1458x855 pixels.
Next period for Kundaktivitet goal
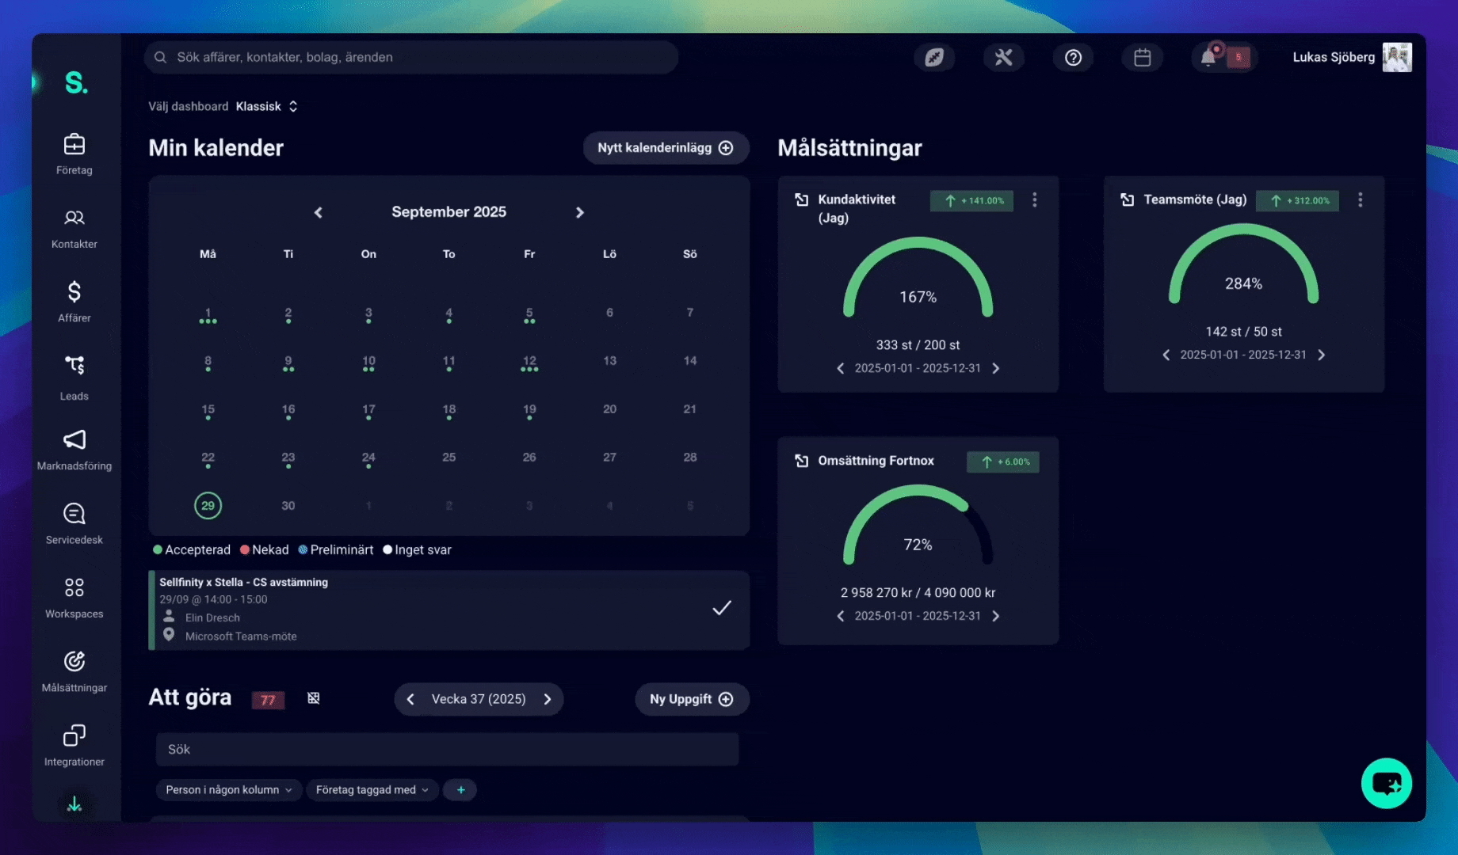click(996, 368)
